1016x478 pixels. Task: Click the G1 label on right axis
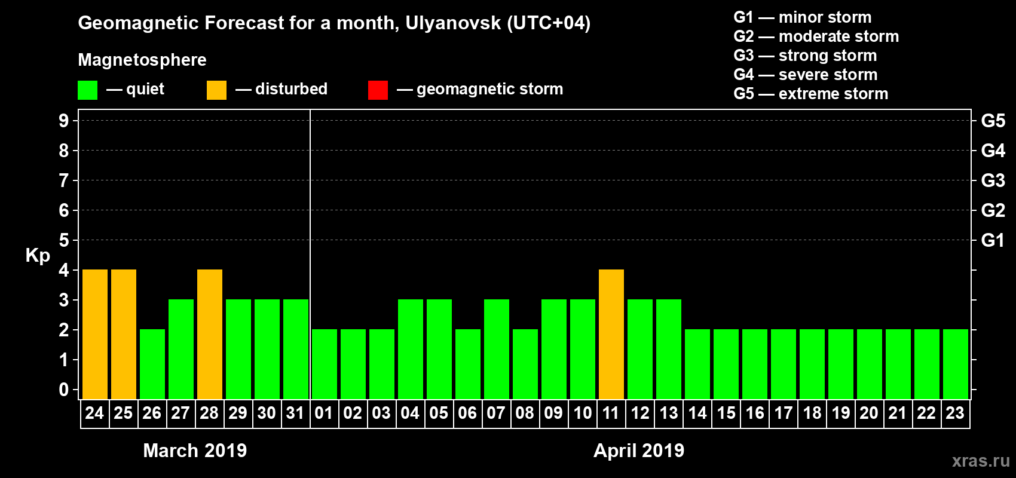click(x=993, y=240)
